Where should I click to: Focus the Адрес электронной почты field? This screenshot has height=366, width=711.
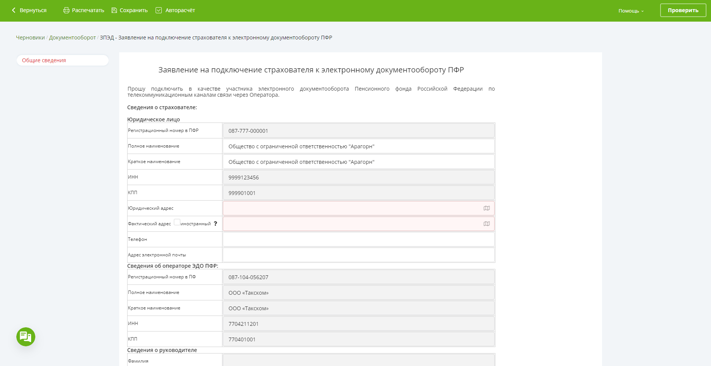click(358, 255)
